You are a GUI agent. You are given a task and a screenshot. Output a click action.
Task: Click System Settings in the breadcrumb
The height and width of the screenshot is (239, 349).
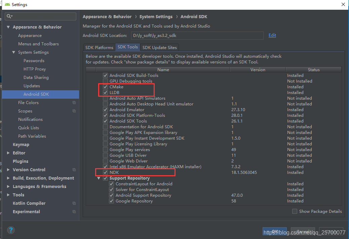pos(156,17)
